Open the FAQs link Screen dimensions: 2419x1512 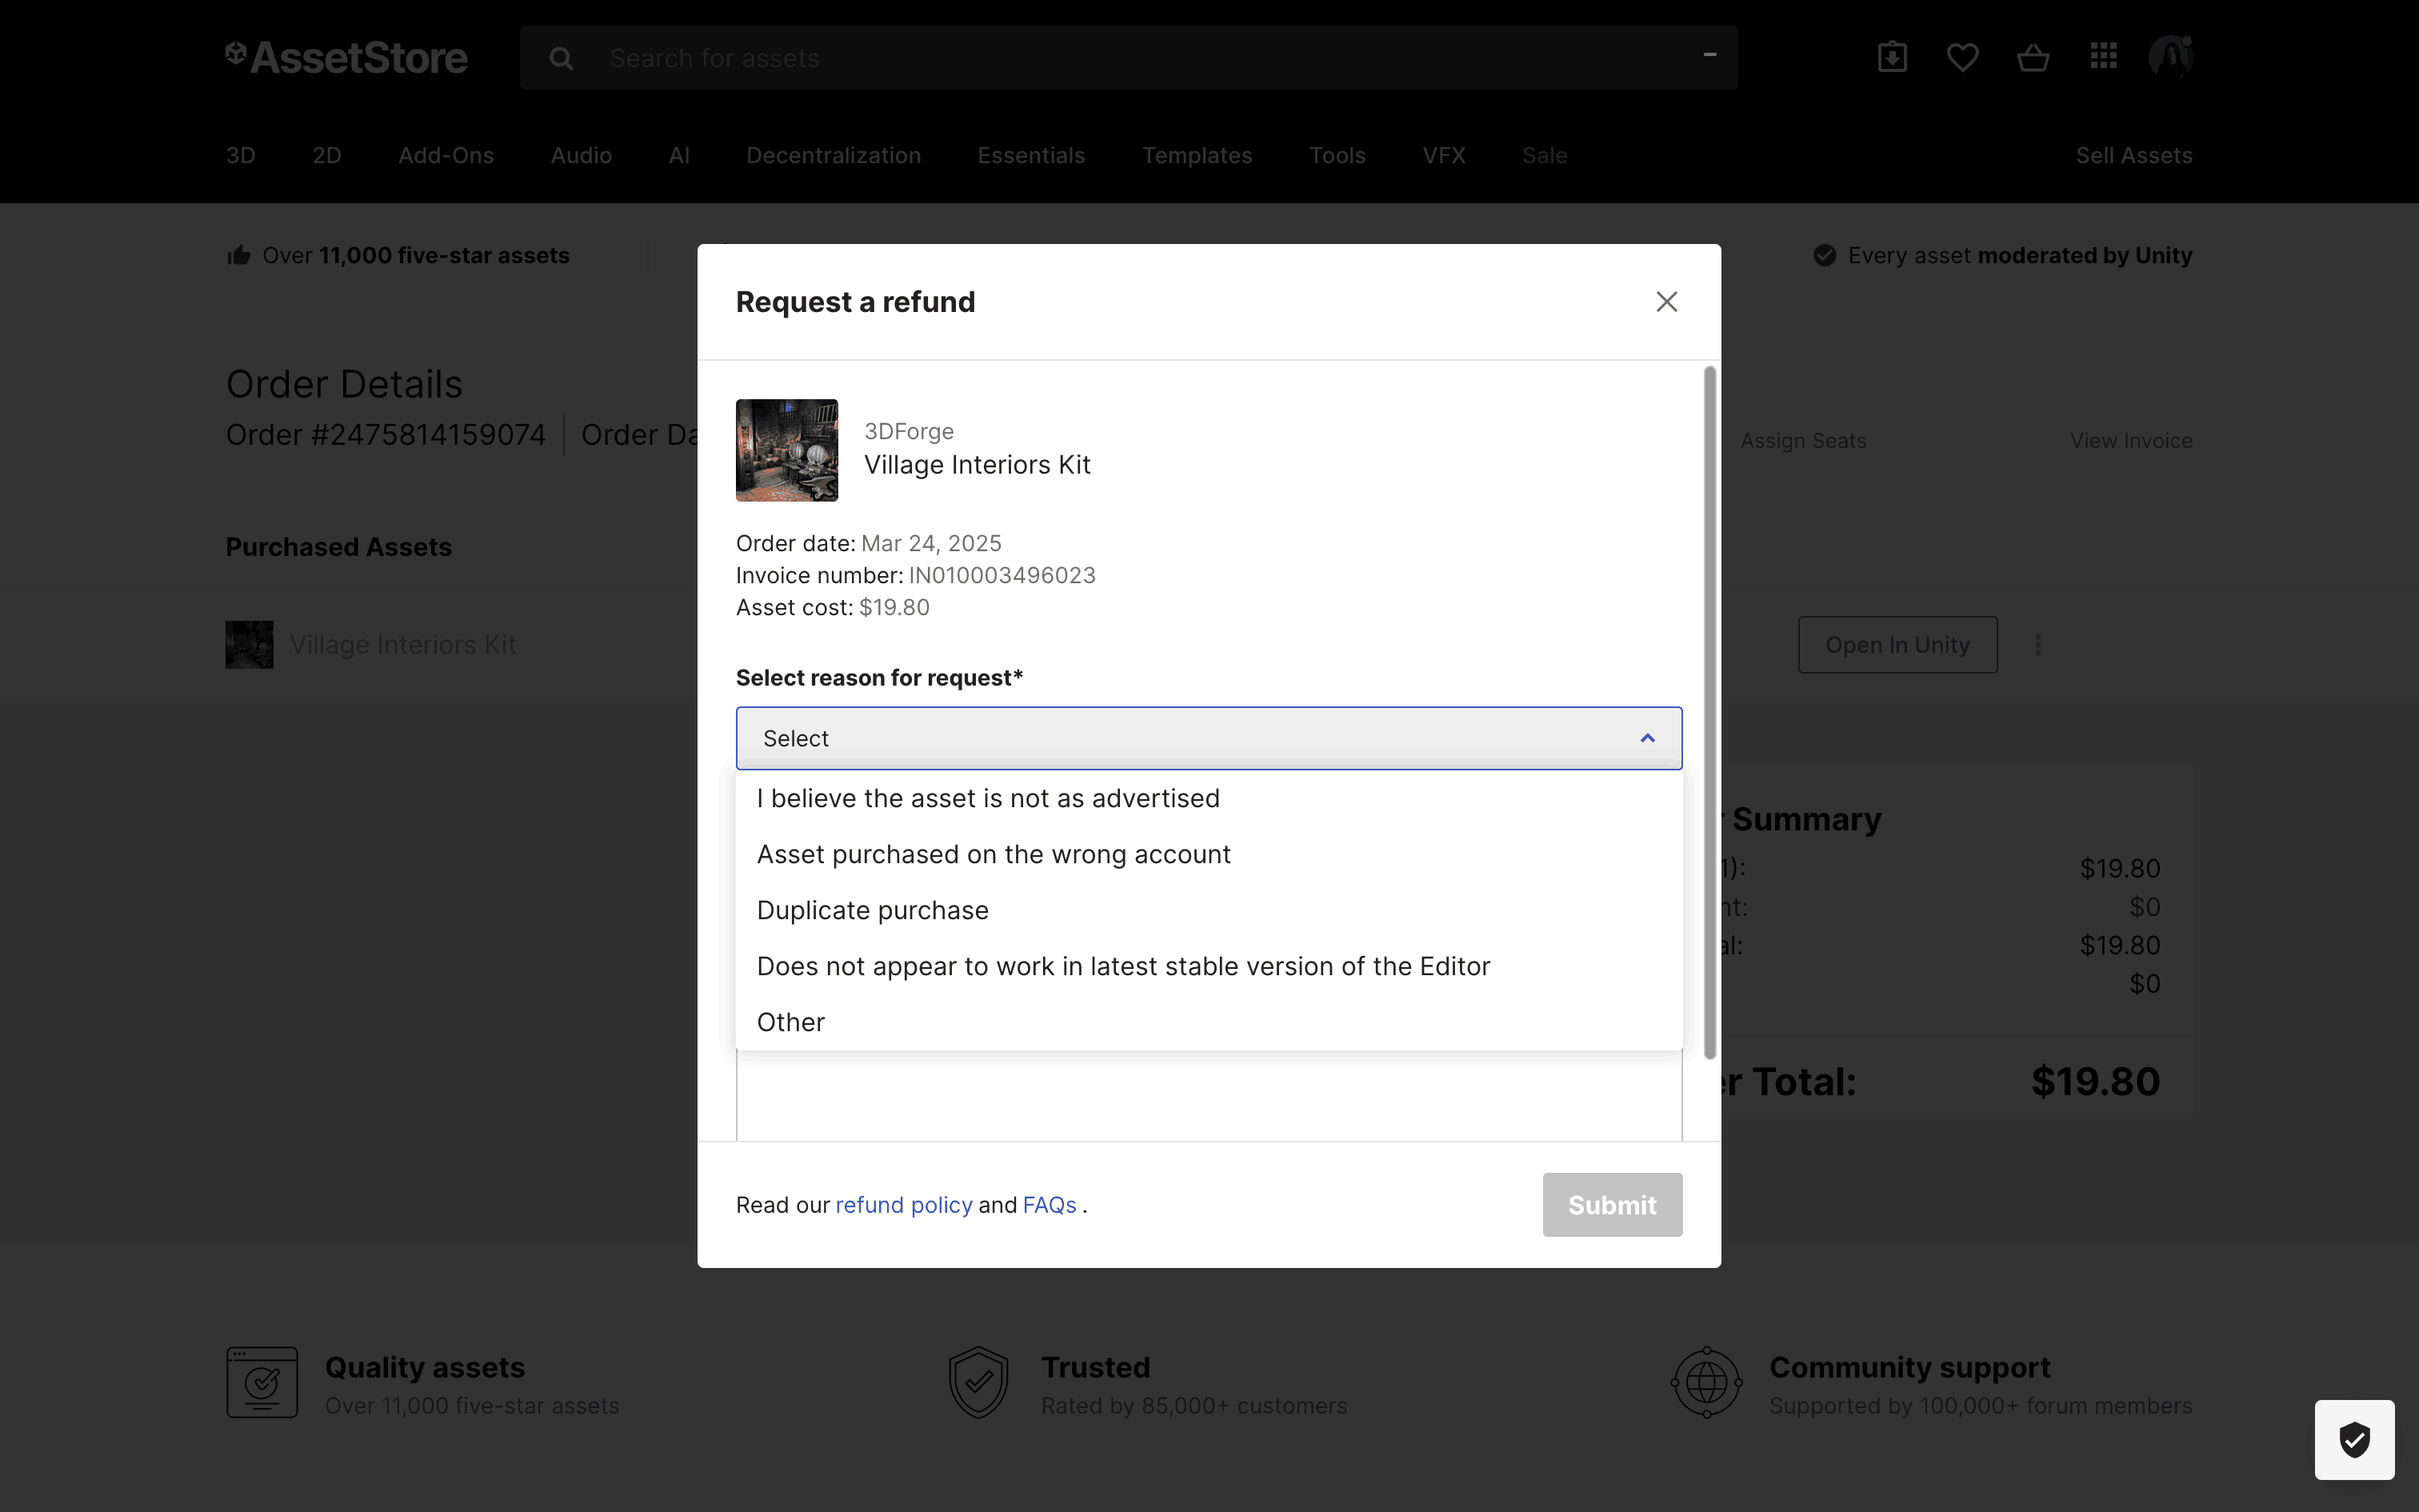[1049, 1205]
